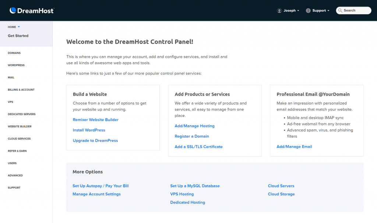The width and height of the screenshot is (377, 223).
Task: Open Add/Manage Email link
Action: (x=294, y=147)
